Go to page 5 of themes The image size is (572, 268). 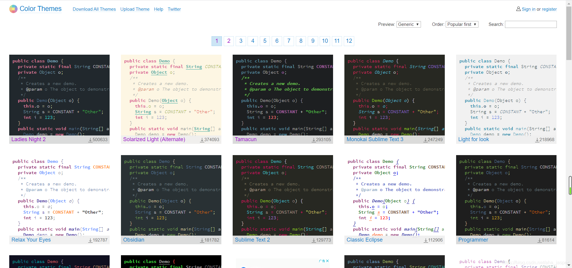(265, 41)
